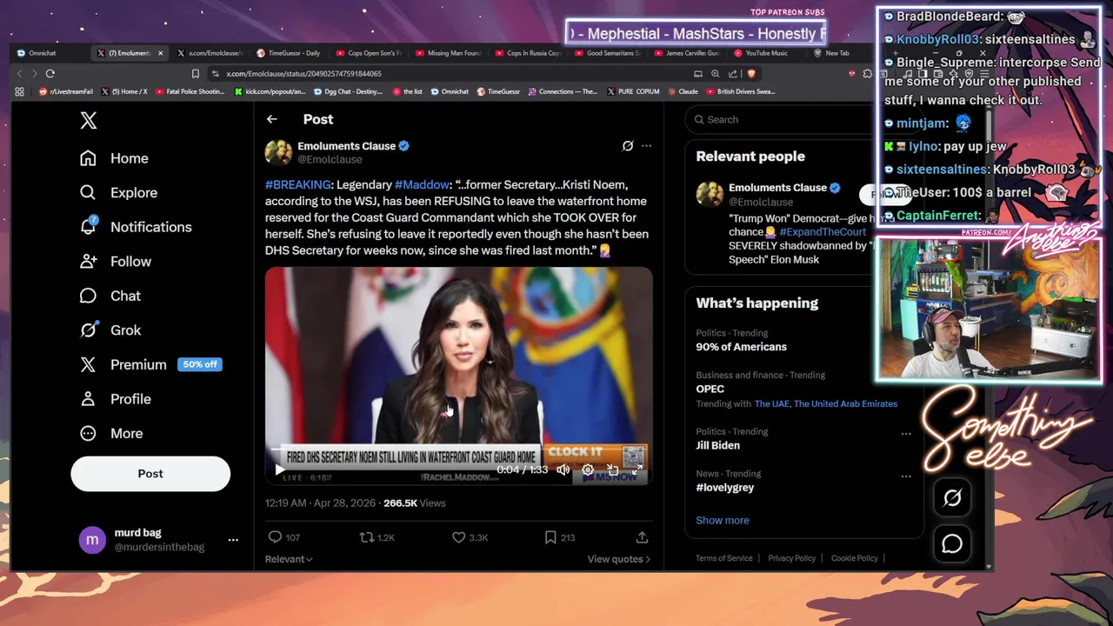Open r/LivestreamFail bookmark
The image size is (1113, 626).
(67, 91)
